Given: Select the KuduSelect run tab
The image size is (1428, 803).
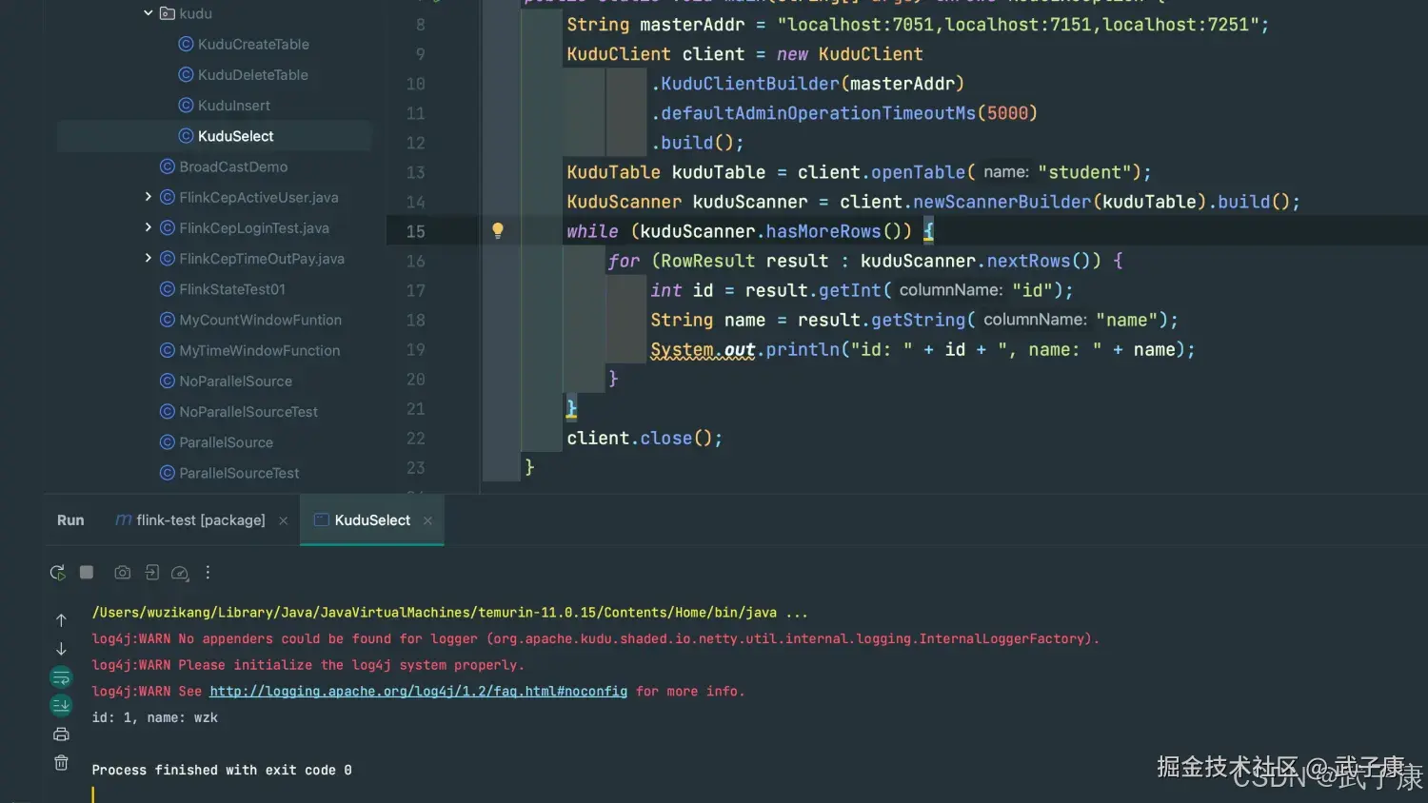Looking at the screenshot, I should (371, 520).
